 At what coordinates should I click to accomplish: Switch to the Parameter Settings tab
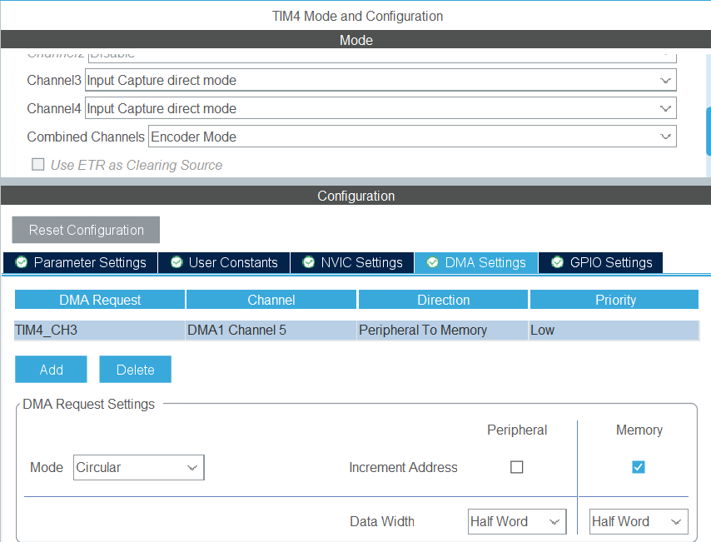click(80, 262)
